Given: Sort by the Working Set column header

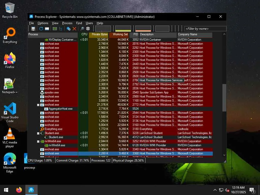Looking at the screenshot, I should pyautogui.click(x=119, y=35).
